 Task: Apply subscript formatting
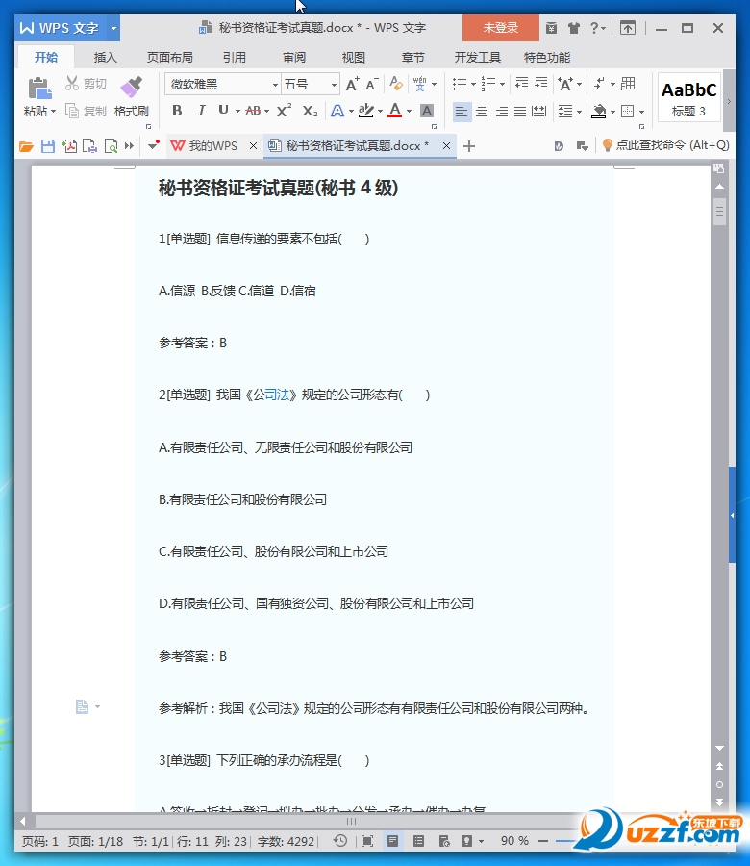(311, 111)
